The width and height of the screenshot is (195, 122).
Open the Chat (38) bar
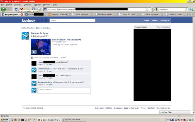pos(175,112)
